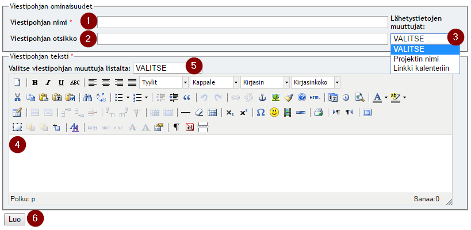
Task: Insert embedded media film icon
Action: tap(288, 113)
